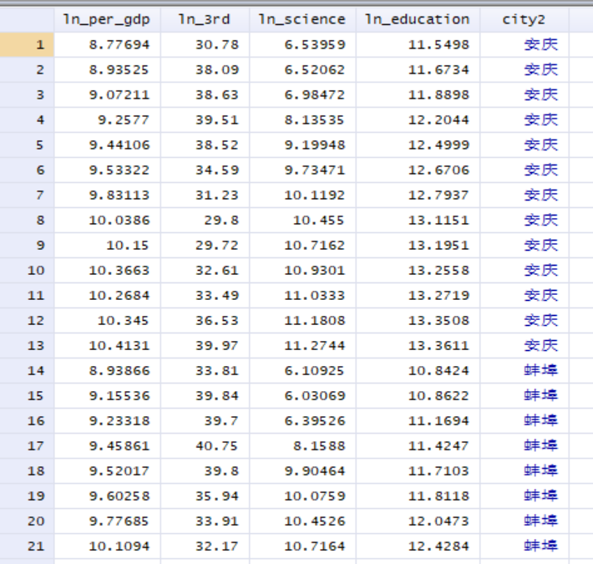Image resolution: width=593 pixels, height=564 pixels.
Task: Click ln_education value 12.6706
Action: coord(438,170)
